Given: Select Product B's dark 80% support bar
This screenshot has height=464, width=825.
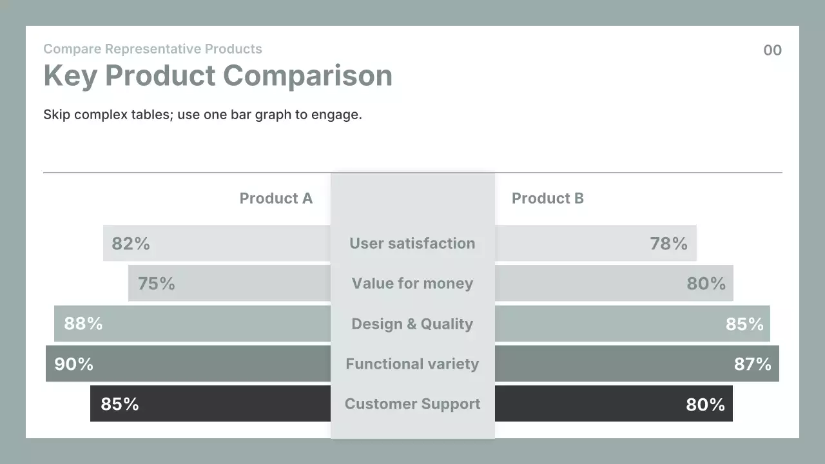Looking at the screenshot, I should point(614,403).
